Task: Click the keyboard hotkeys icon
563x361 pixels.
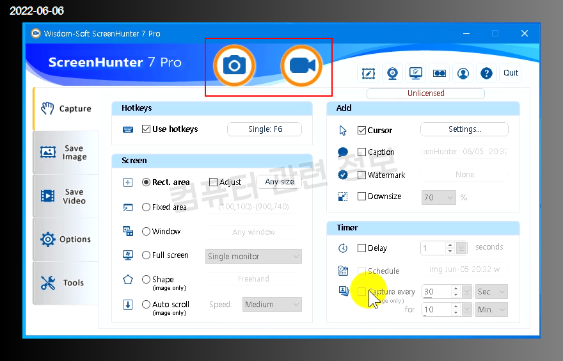Action: [128, 130]
